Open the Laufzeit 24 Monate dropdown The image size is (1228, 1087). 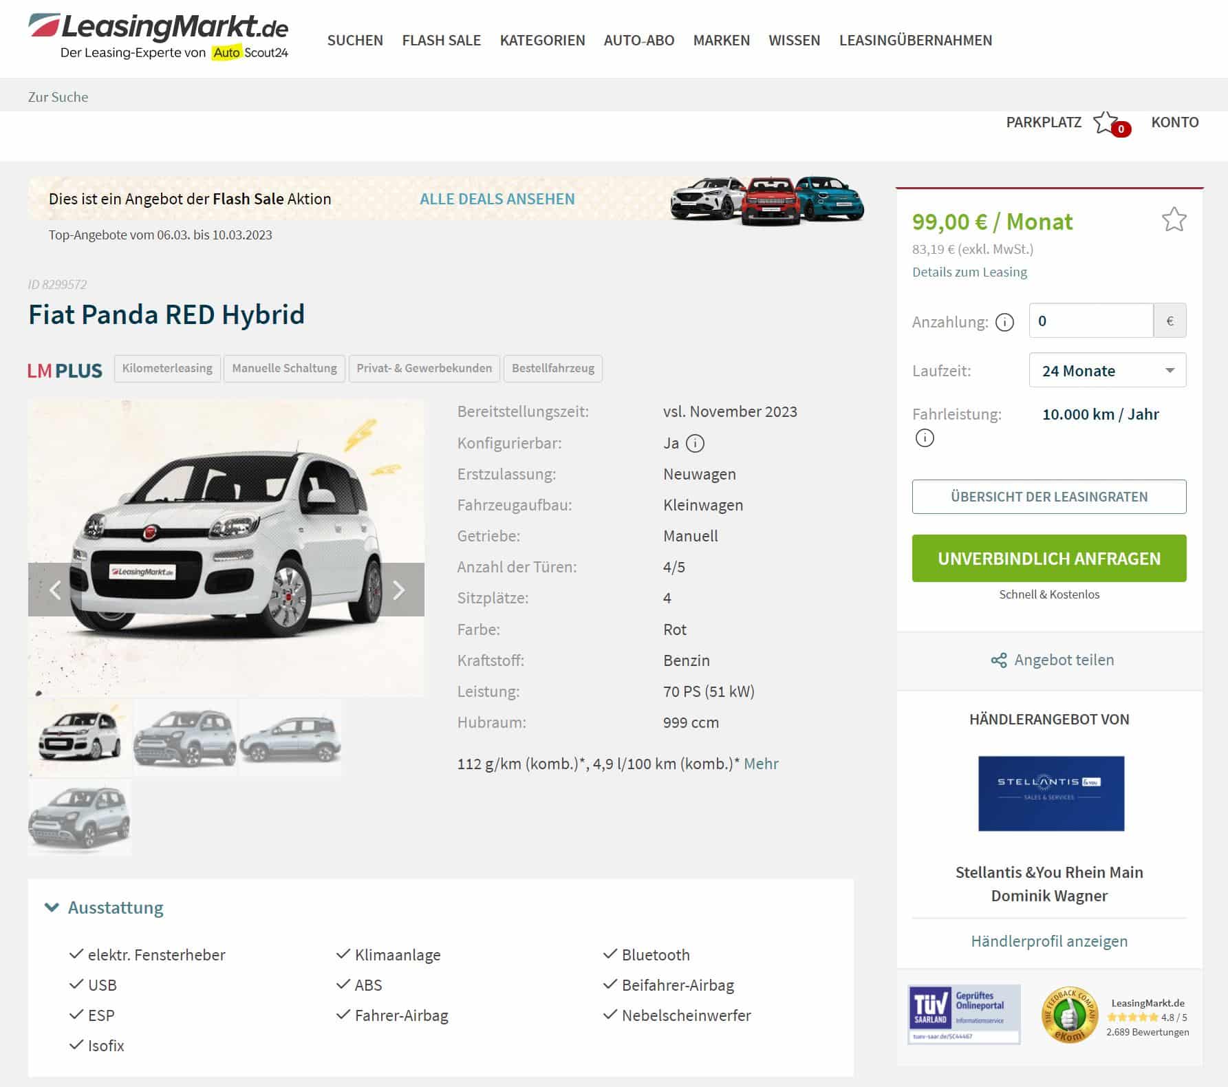1108,370
